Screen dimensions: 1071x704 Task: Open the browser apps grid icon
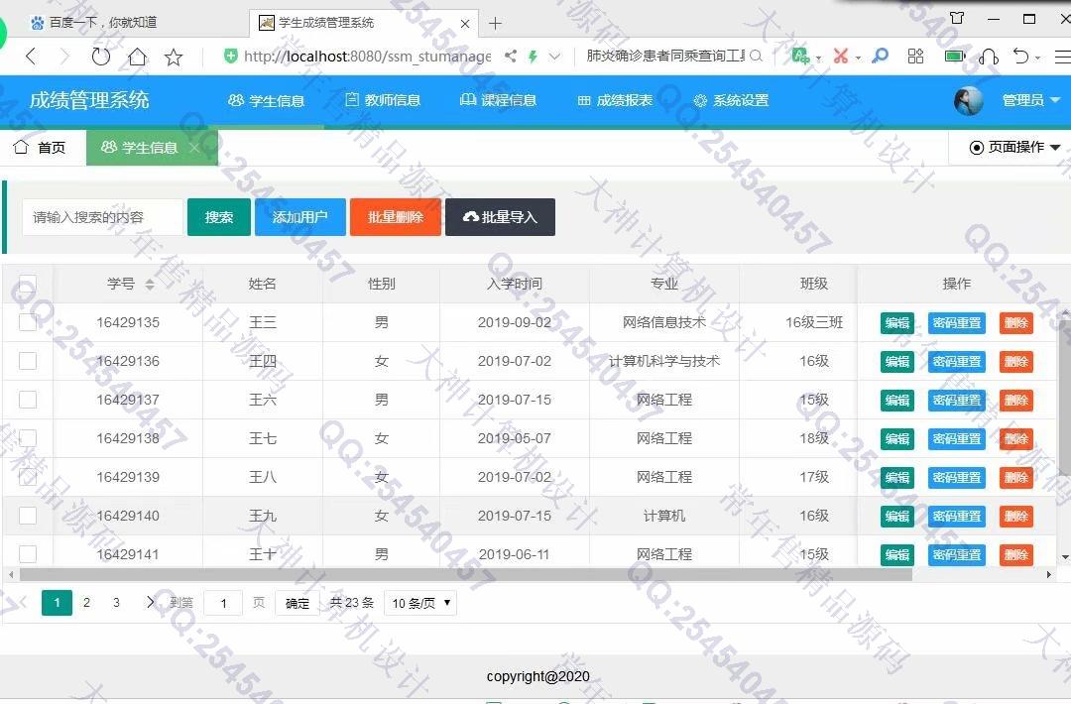point(915,56)
